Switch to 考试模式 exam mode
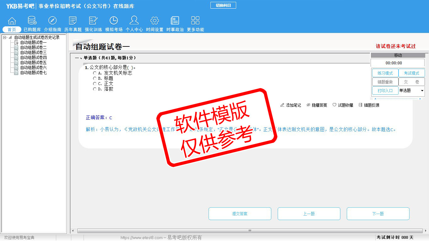Viewport: 429px width, 241px height. click(x=411, y=73)
